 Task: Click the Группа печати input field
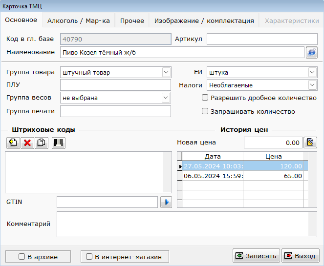pyautogui.click(x=115, y=111)
